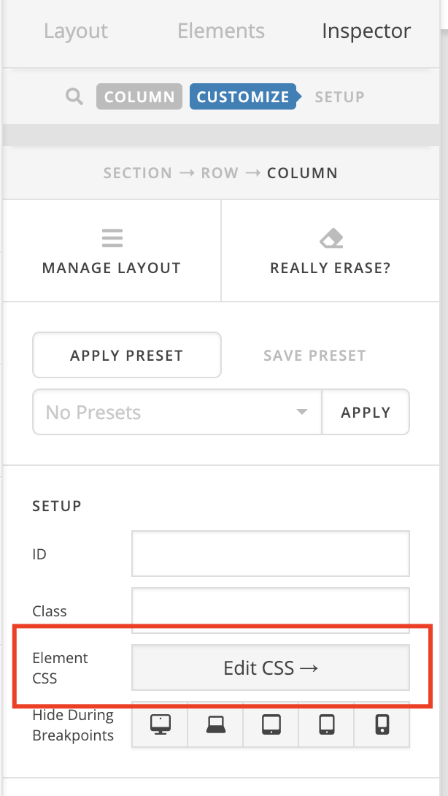Hide column on mobile phone breakpoint
The width and height of the screenshot is (448, 796).
[382, 724]
